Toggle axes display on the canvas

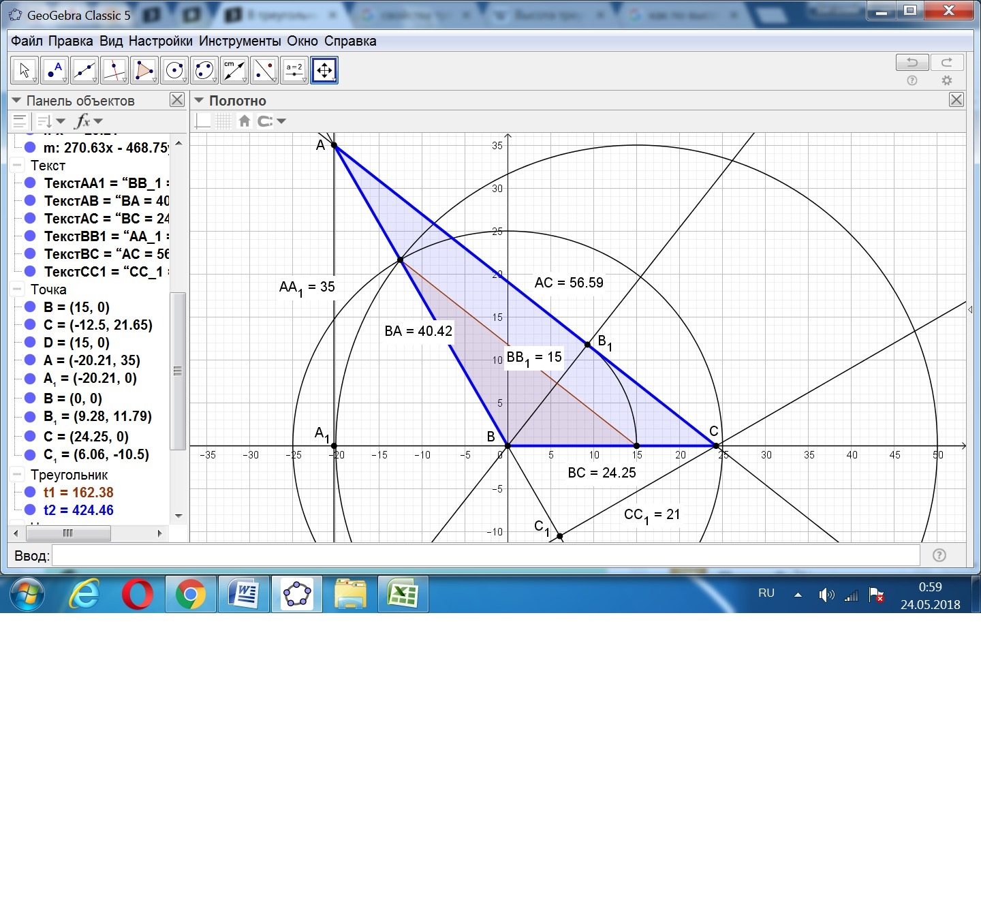pos(203,121)
